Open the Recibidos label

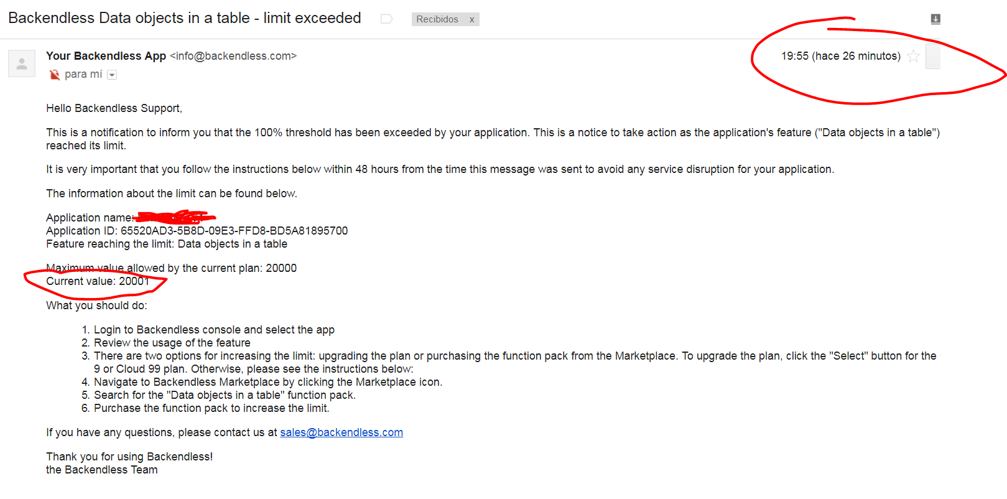pos(437,19)
